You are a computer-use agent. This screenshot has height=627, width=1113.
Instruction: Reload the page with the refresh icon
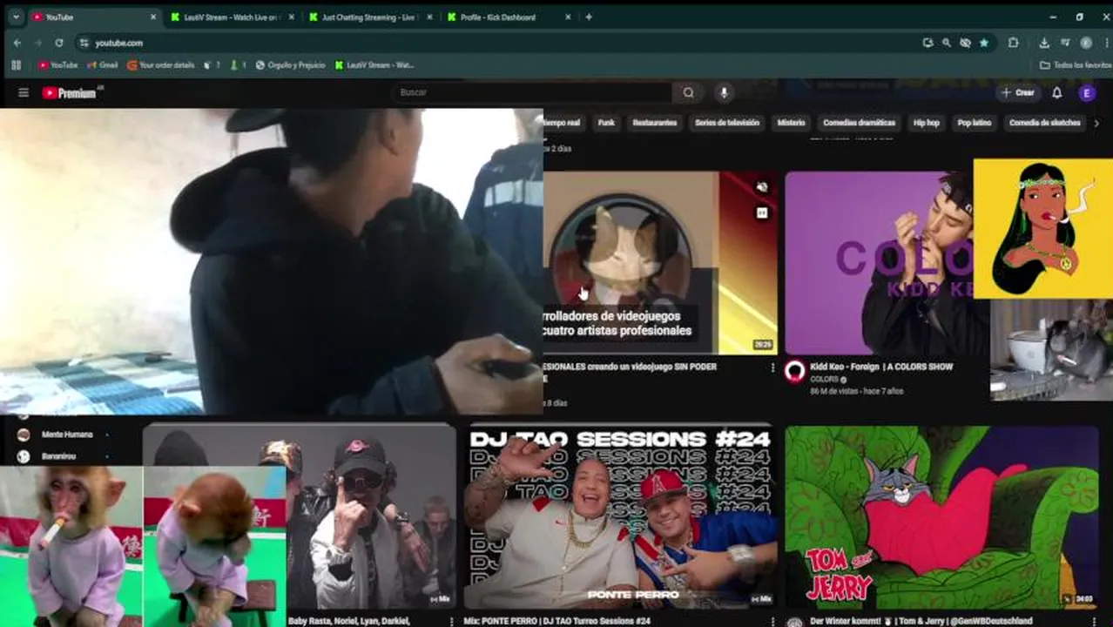(58, 43)
